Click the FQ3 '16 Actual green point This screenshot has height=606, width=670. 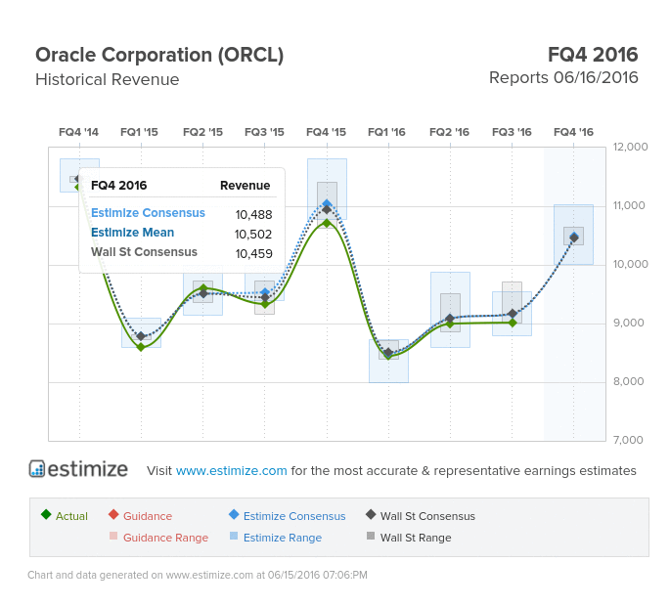coord(513,323)
